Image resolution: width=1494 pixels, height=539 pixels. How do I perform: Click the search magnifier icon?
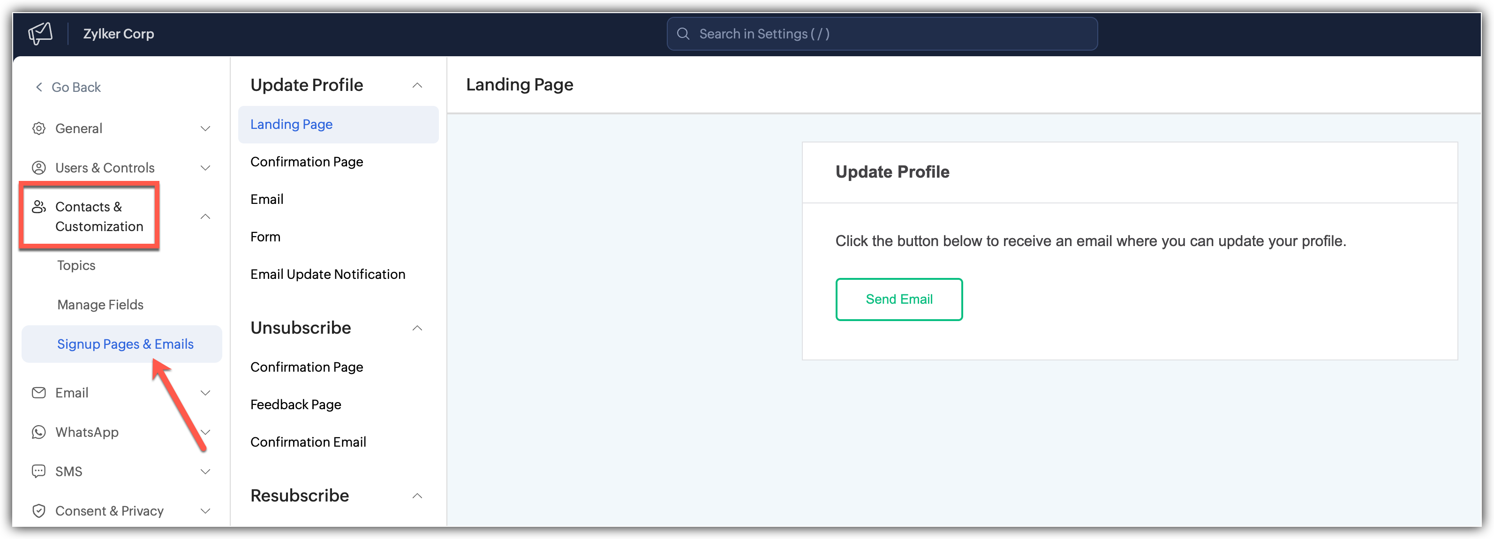(x=683, y=34)
